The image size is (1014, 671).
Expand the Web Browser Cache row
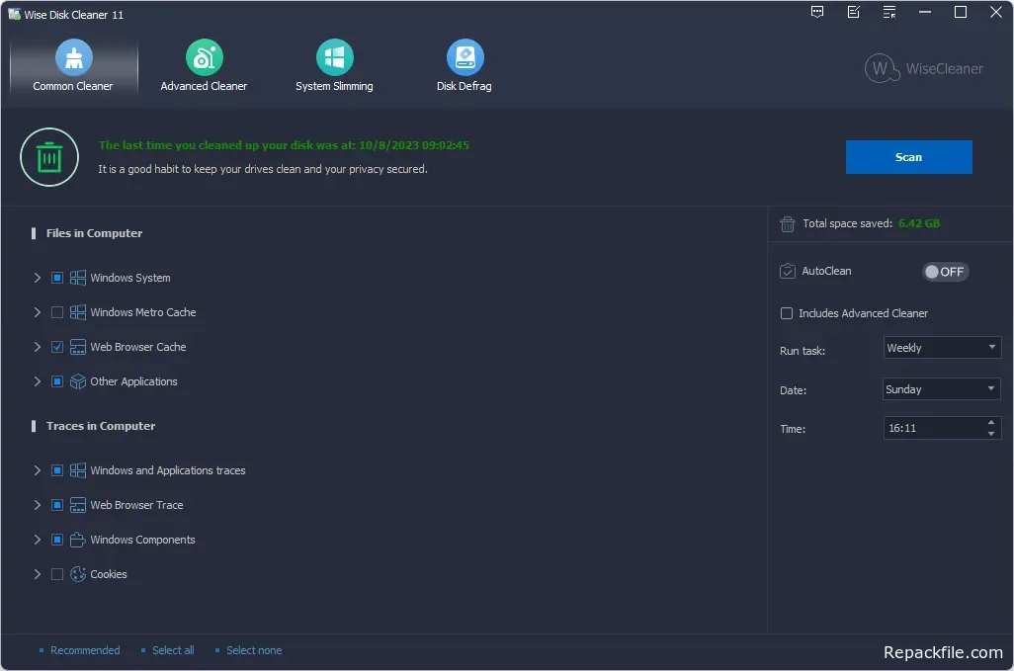tap(37, 347)
